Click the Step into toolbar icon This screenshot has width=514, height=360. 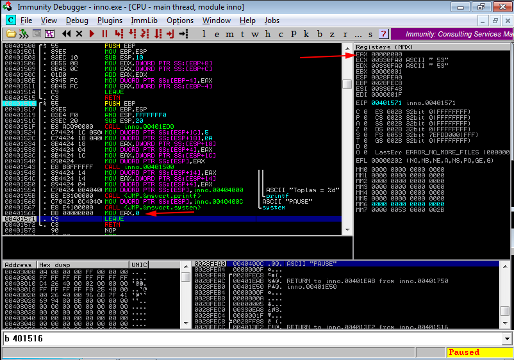pyautogui.click(x=119, y=34)
